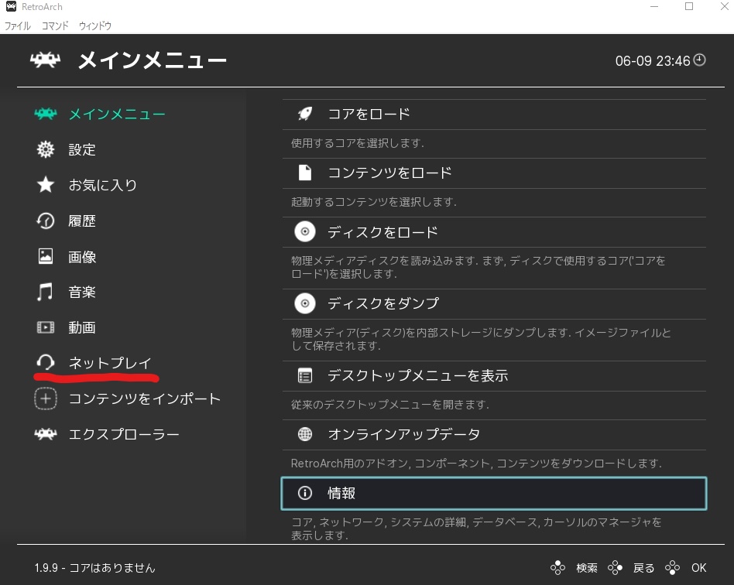Click the rocket icon for コアをロード
Image resolution: width=734 pixels, height=585 pixels.
[x=305, y=114]
